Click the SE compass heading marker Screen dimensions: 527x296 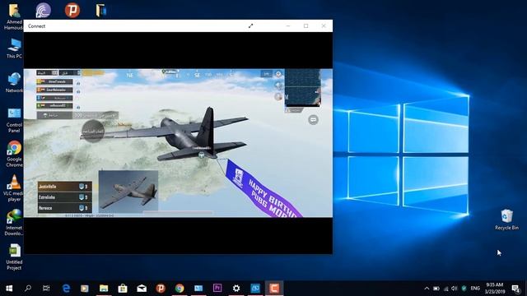click(x=198, y=75)
